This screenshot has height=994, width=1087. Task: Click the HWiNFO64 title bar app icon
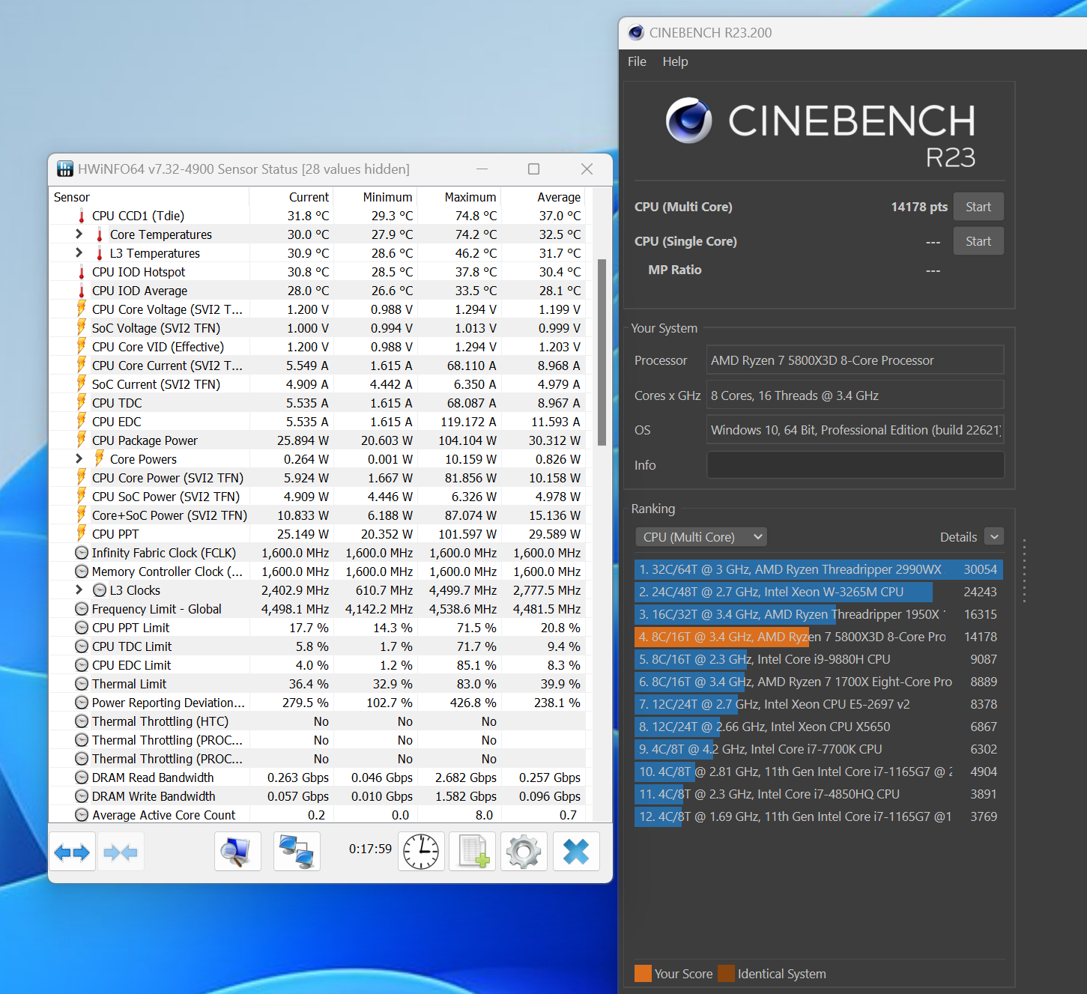(x=65, y=169)
